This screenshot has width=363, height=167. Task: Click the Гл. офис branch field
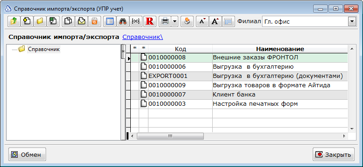coord(305,21)
